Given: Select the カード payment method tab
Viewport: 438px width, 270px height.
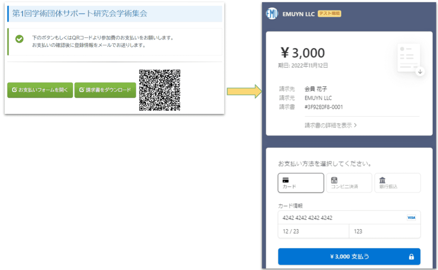Looking at the screenshot, I should [x=301, y=183].
